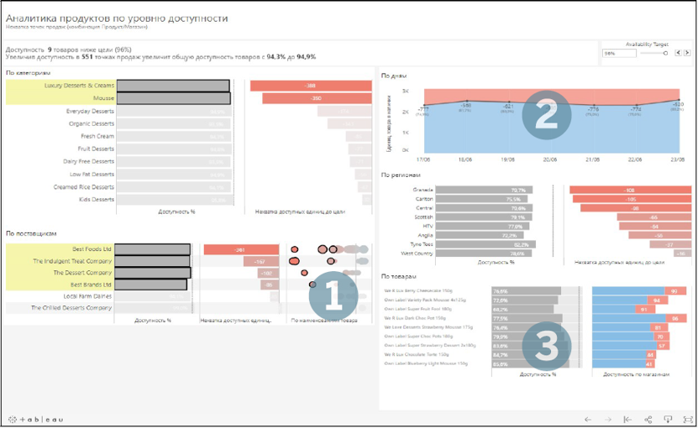Viewport: 698px width, 428px height.
Task: Select the Everyday Desserts category label
Action: click(90, 111)
